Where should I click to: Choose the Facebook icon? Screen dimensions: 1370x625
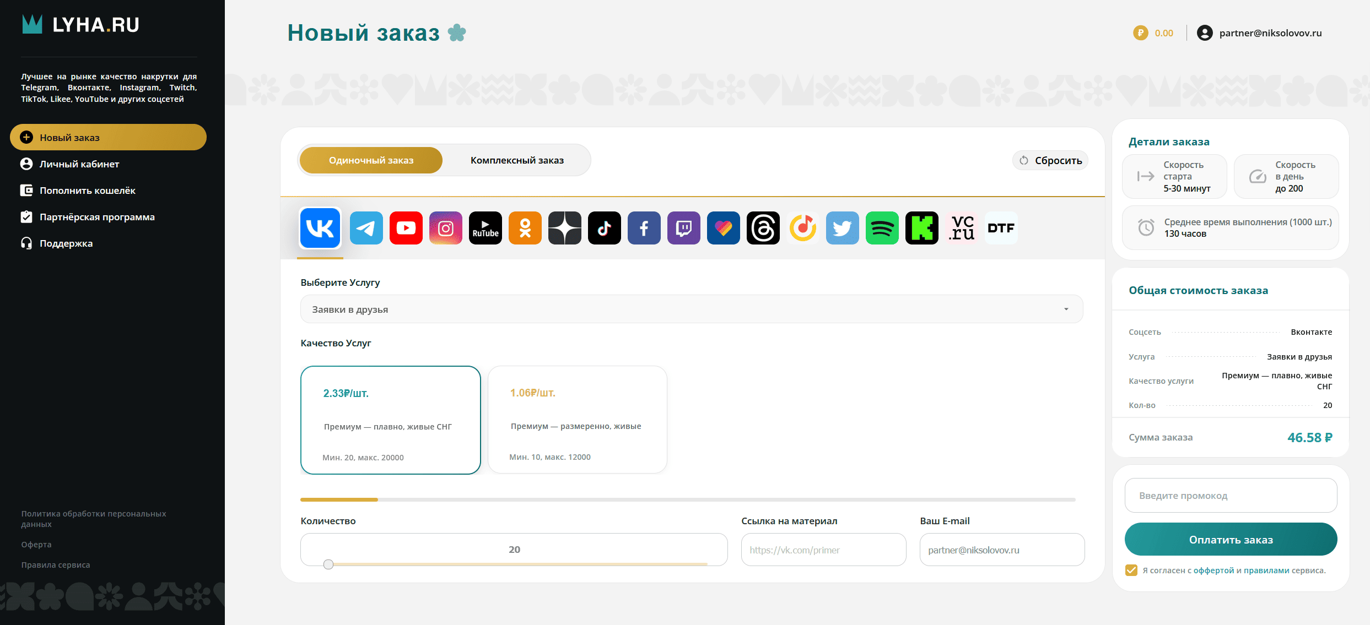tap(644, 228)
